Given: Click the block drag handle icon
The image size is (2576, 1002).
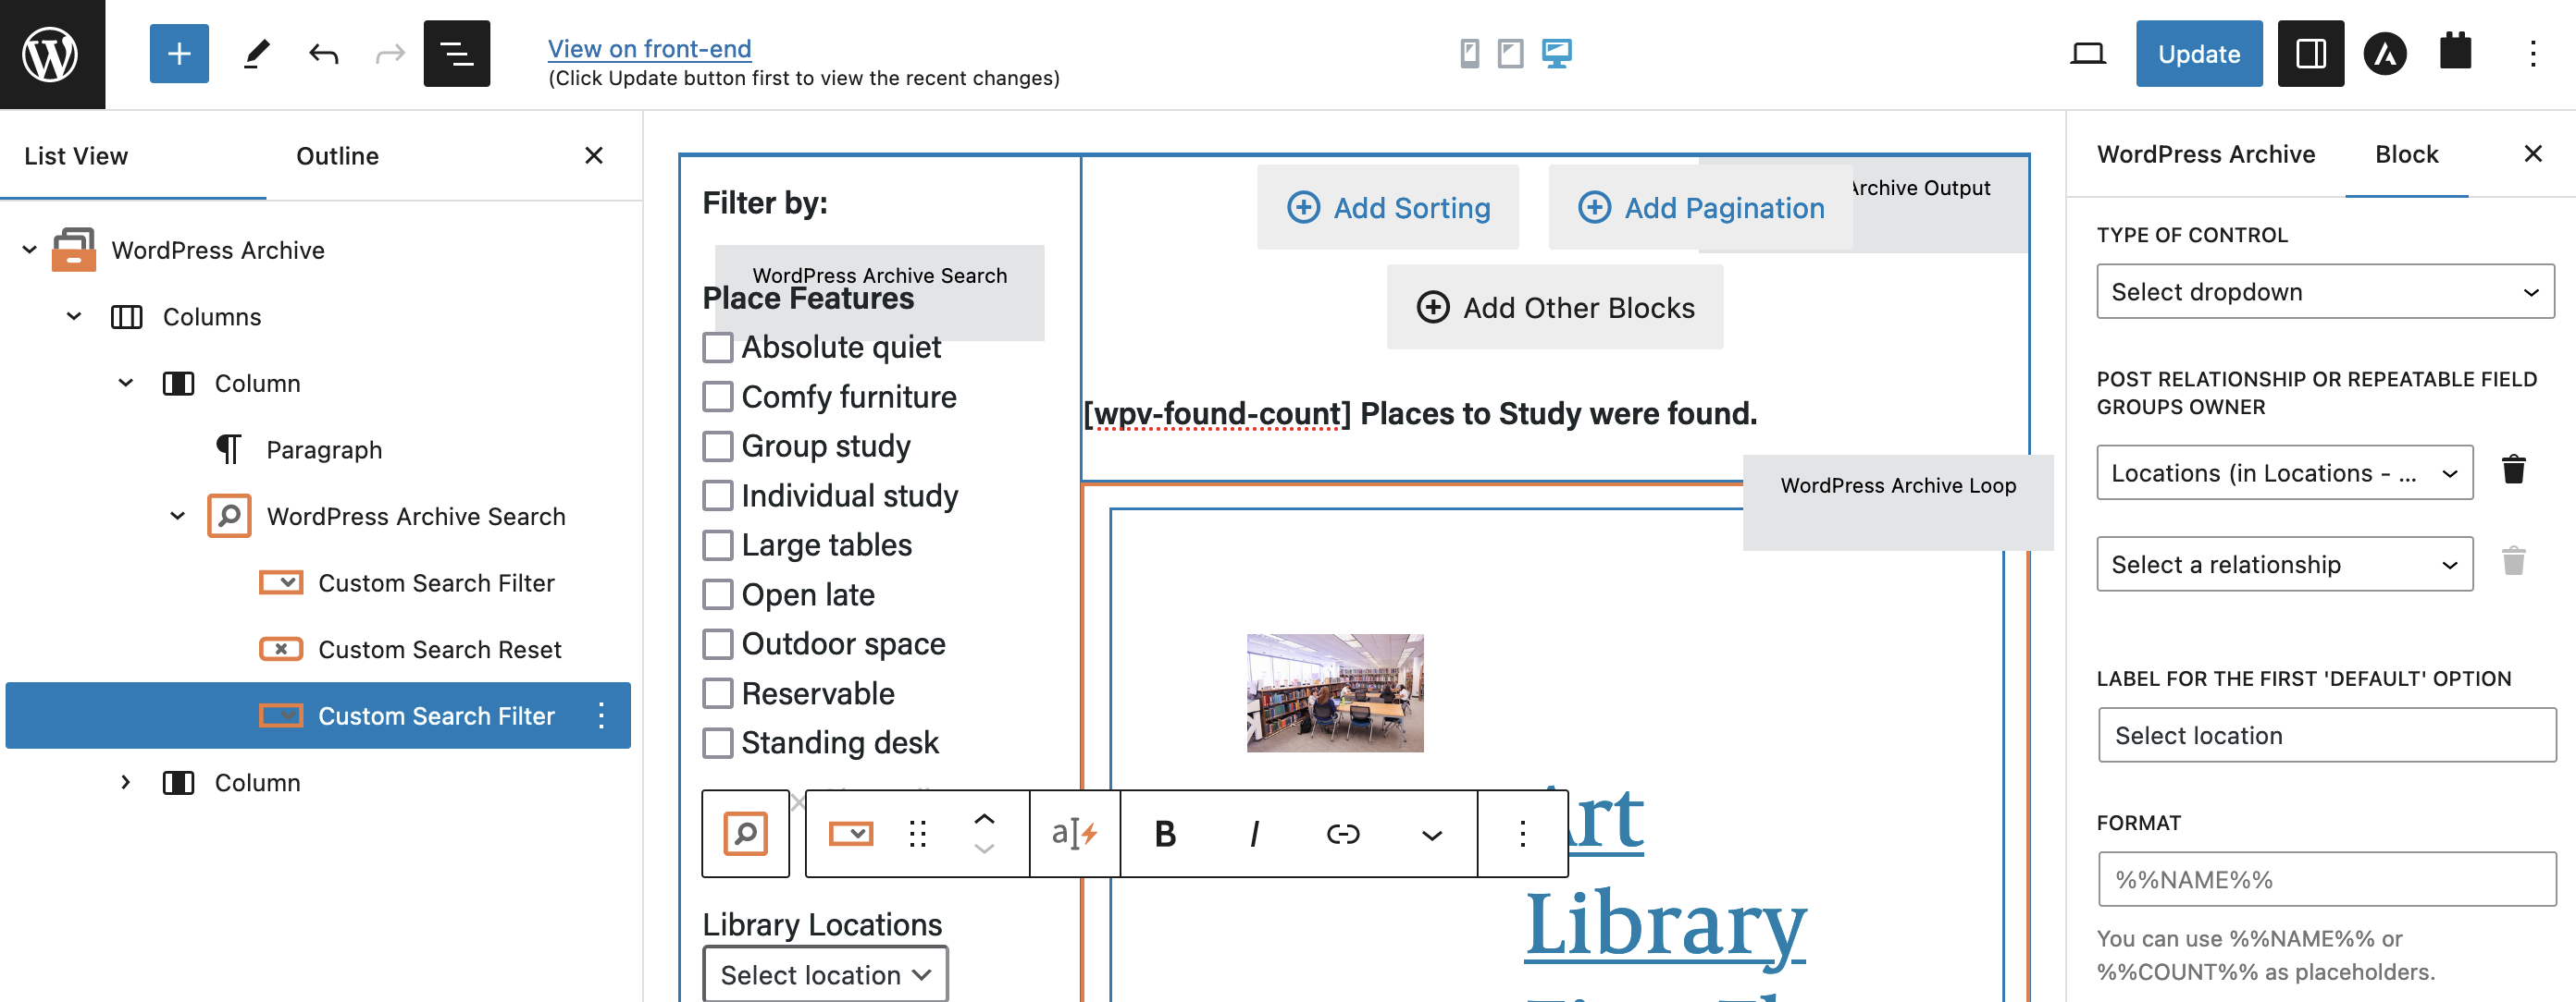Looking at the screenshot, I should click(x=917, y=834).
